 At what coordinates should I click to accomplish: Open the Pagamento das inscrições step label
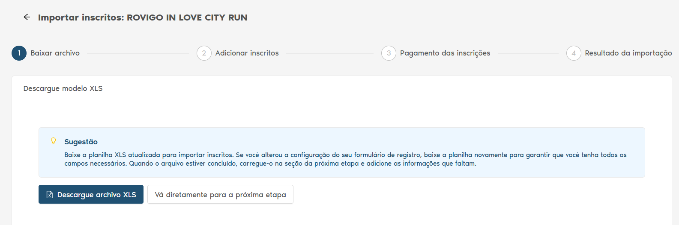(x=445, y=53)
